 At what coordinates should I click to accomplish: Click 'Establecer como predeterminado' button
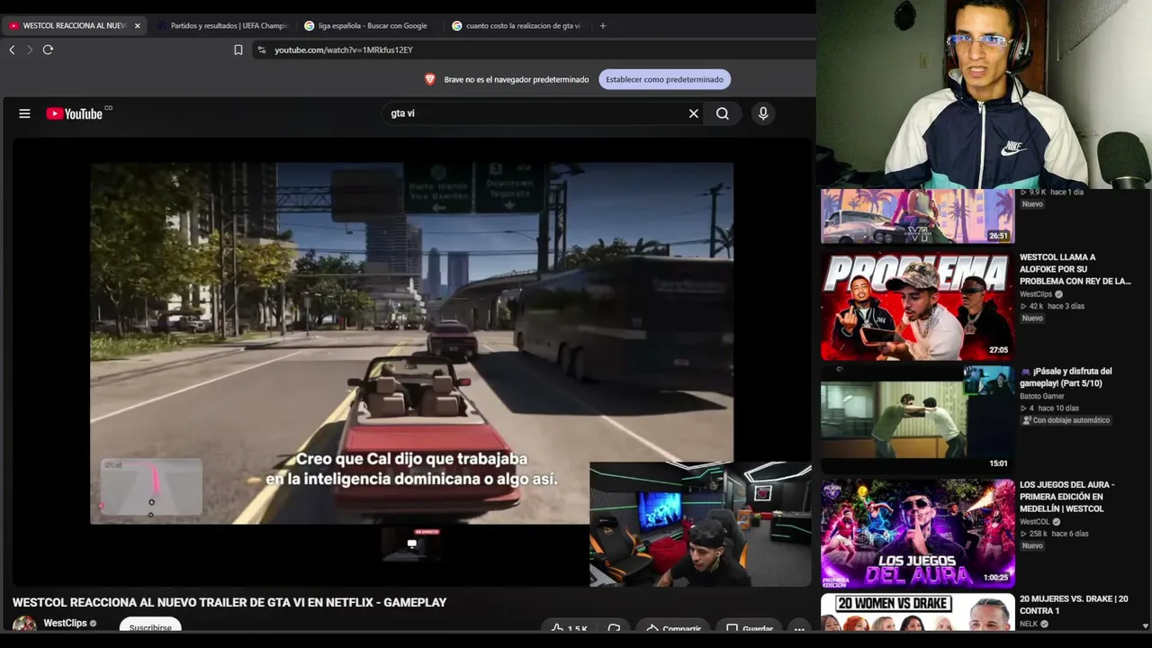664,79
